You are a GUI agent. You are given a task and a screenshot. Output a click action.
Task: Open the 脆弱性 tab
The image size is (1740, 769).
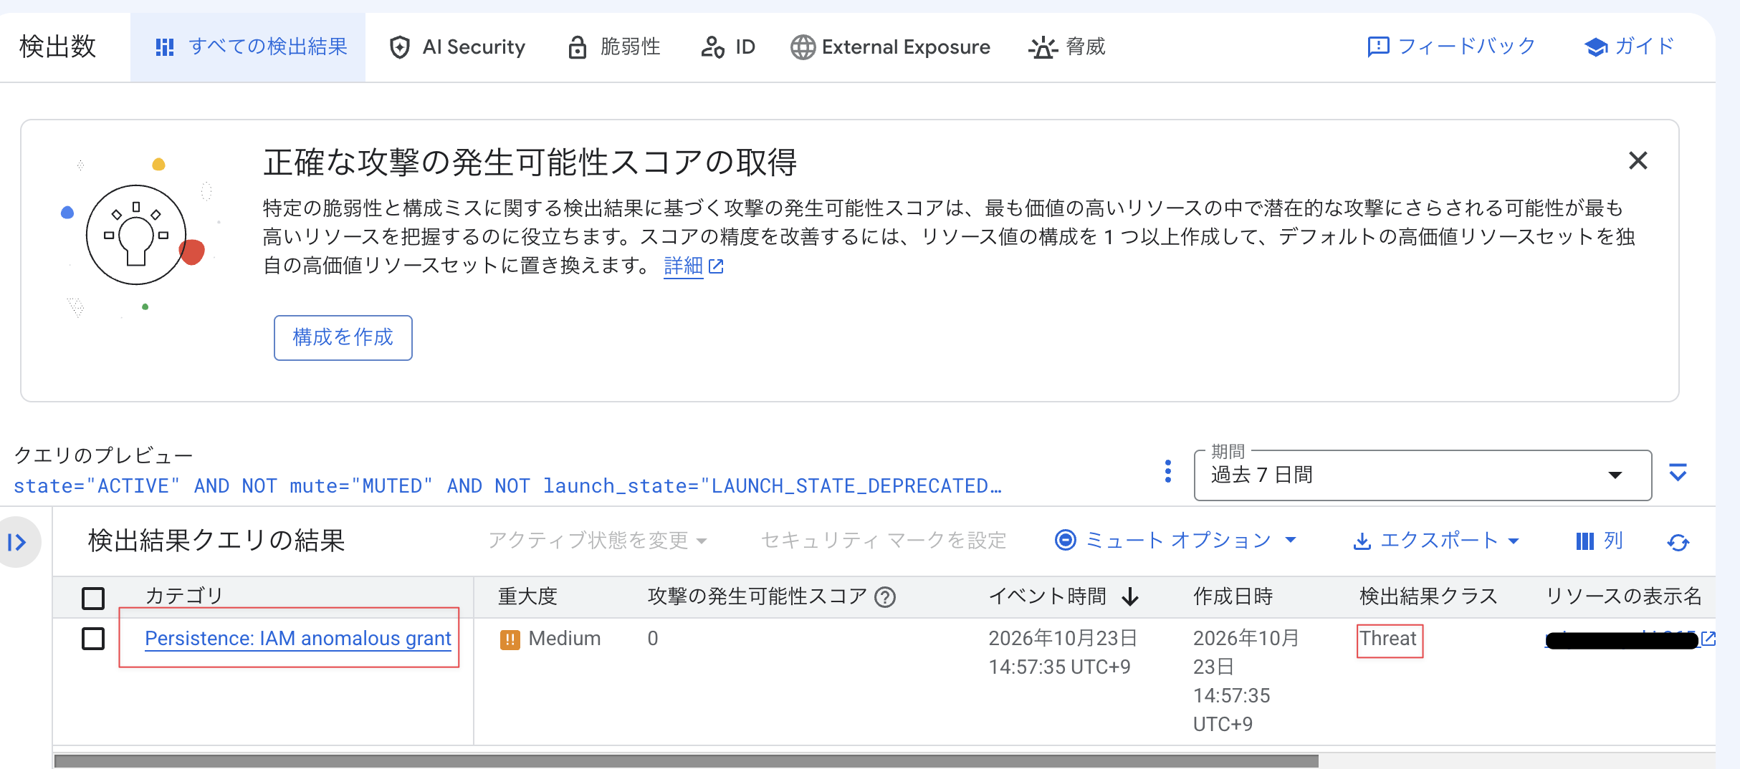tap(613, 47)
